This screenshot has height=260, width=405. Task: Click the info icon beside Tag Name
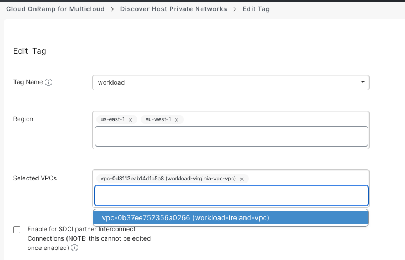click(x=49, y=82)
